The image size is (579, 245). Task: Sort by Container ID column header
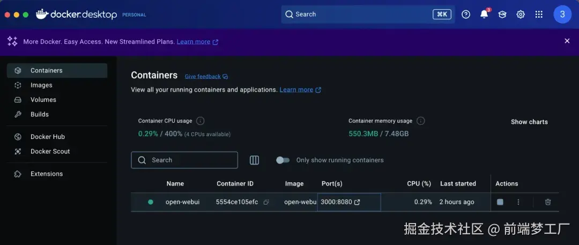(235, 184)
